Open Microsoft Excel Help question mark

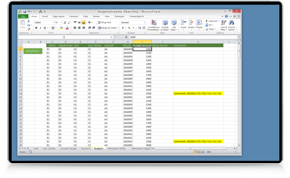click(226, 16)
